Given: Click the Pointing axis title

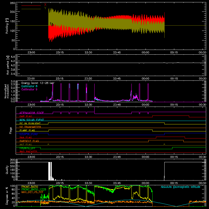Looking at the screenshot, I should coord(7,26).
